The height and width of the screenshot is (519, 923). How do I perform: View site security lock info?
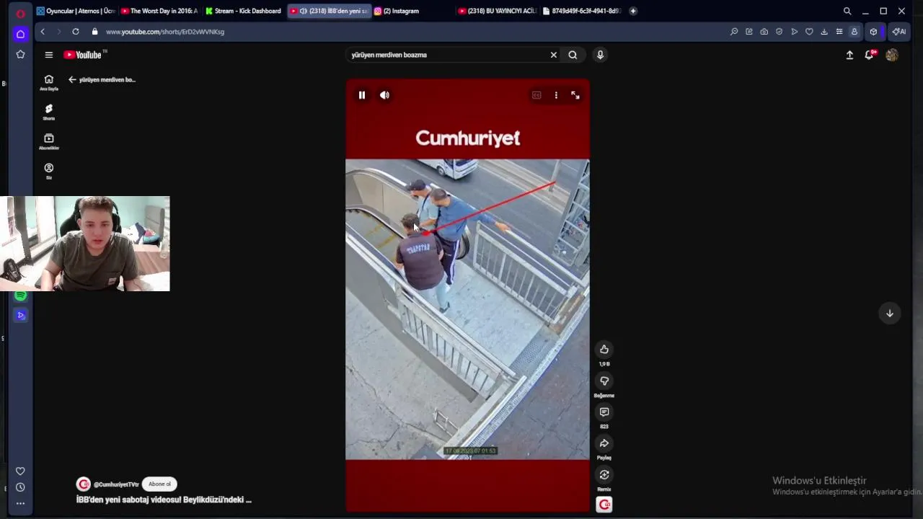pyautogui.click(x=94, y=32)
